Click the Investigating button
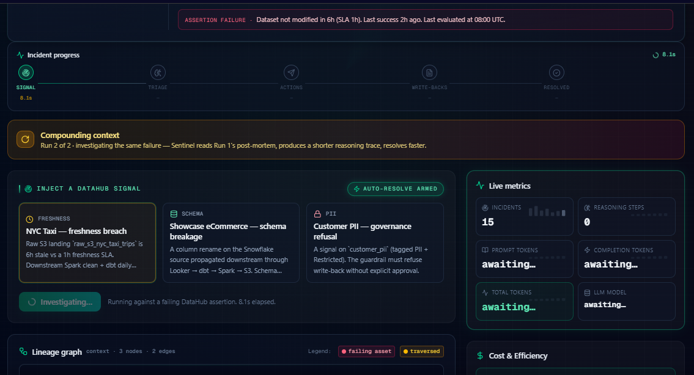This screenshot has width=694, height=375. (60, 302)
